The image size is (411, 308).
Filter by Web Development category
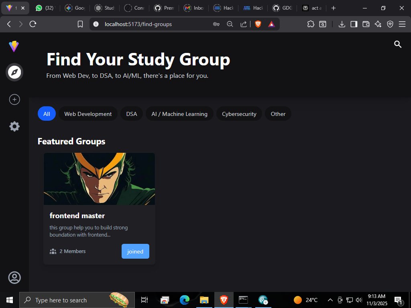click(88, 113)
